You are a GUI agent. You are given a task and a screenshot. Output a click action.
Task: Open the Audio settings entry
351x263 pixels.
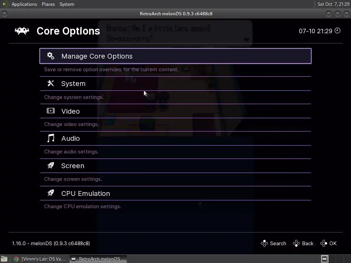point(175,138)
